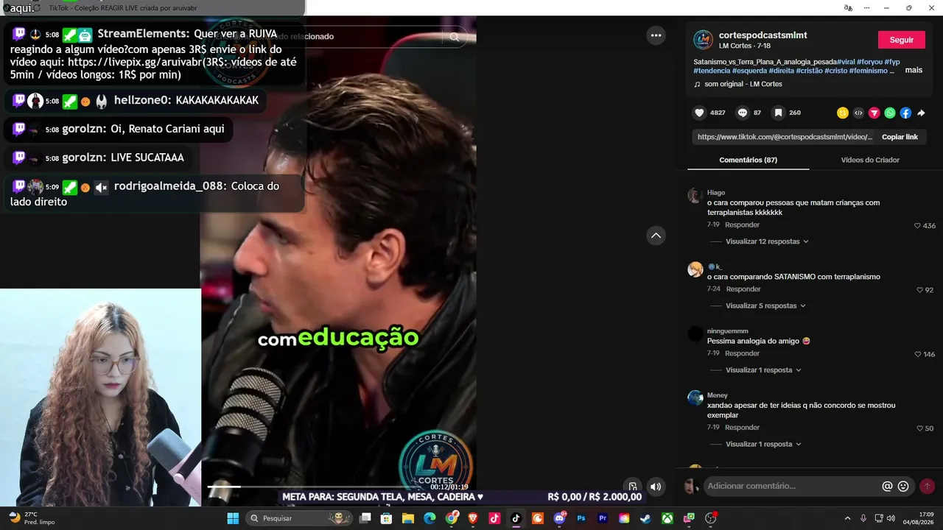Image resolution: width=943 pixels, height=530 pixels.
Task: Follow cortespodcastsmlmt with Seguir button
Action: tap(902, 40)
